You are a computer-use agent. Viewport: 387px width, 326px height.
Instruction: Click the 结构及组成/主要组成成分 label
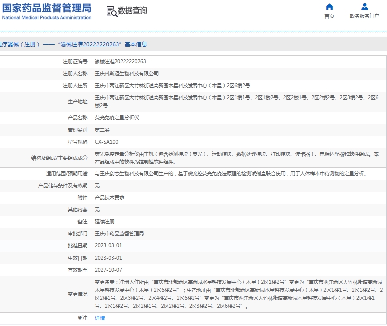[59, 158]
